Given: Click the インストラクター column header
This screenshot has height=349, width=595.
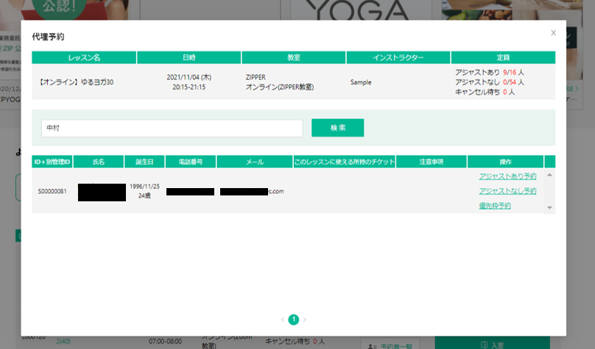Looking at the screenshot, I should click(x=398, y=57).
